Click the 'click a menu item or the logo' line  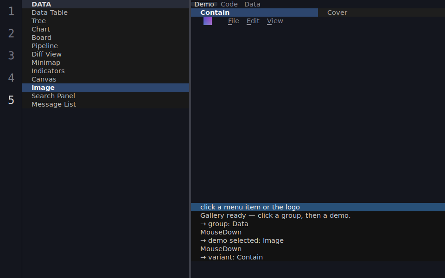coord(318,207)
